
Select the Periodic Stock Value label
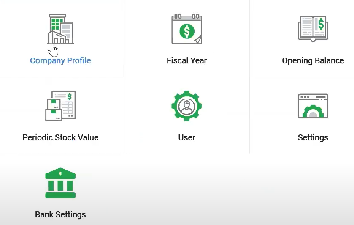click(60, 137)
